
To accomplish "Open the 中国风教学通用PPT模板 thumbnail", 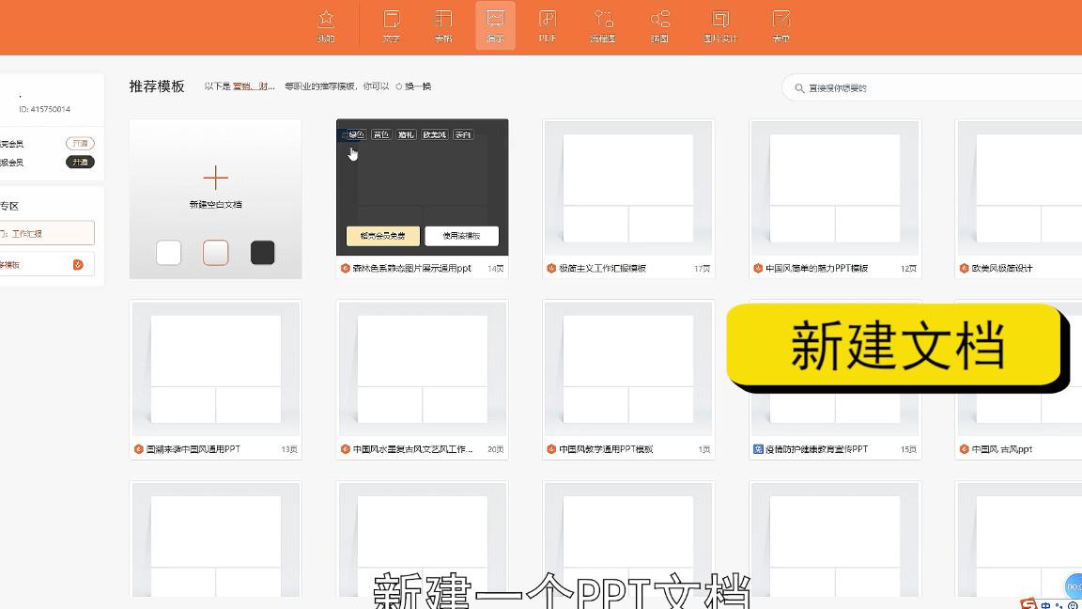I will pos(627,367).
